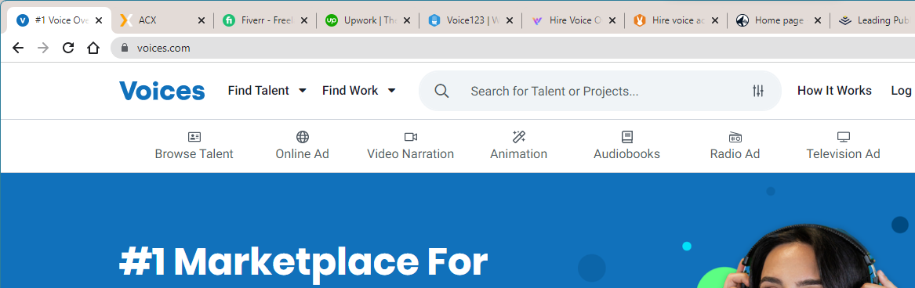Image resolution: width=915 pixels, height=288 pixels.
Task: Close the Voice123 tab
Action: (510, 20)
